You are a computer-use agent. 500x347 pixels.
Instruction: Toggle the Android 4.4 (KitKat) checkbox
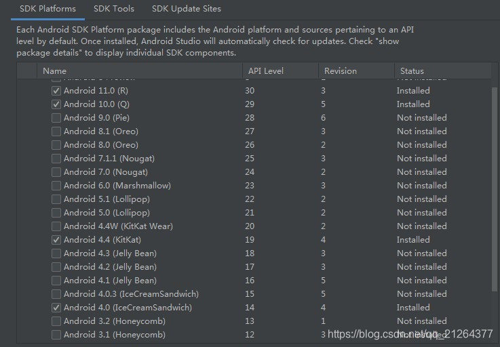coord(56,240)
